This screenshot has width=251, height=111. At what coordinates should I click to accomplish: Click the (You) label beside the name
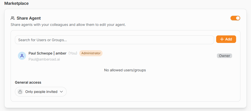click(73, 53)
